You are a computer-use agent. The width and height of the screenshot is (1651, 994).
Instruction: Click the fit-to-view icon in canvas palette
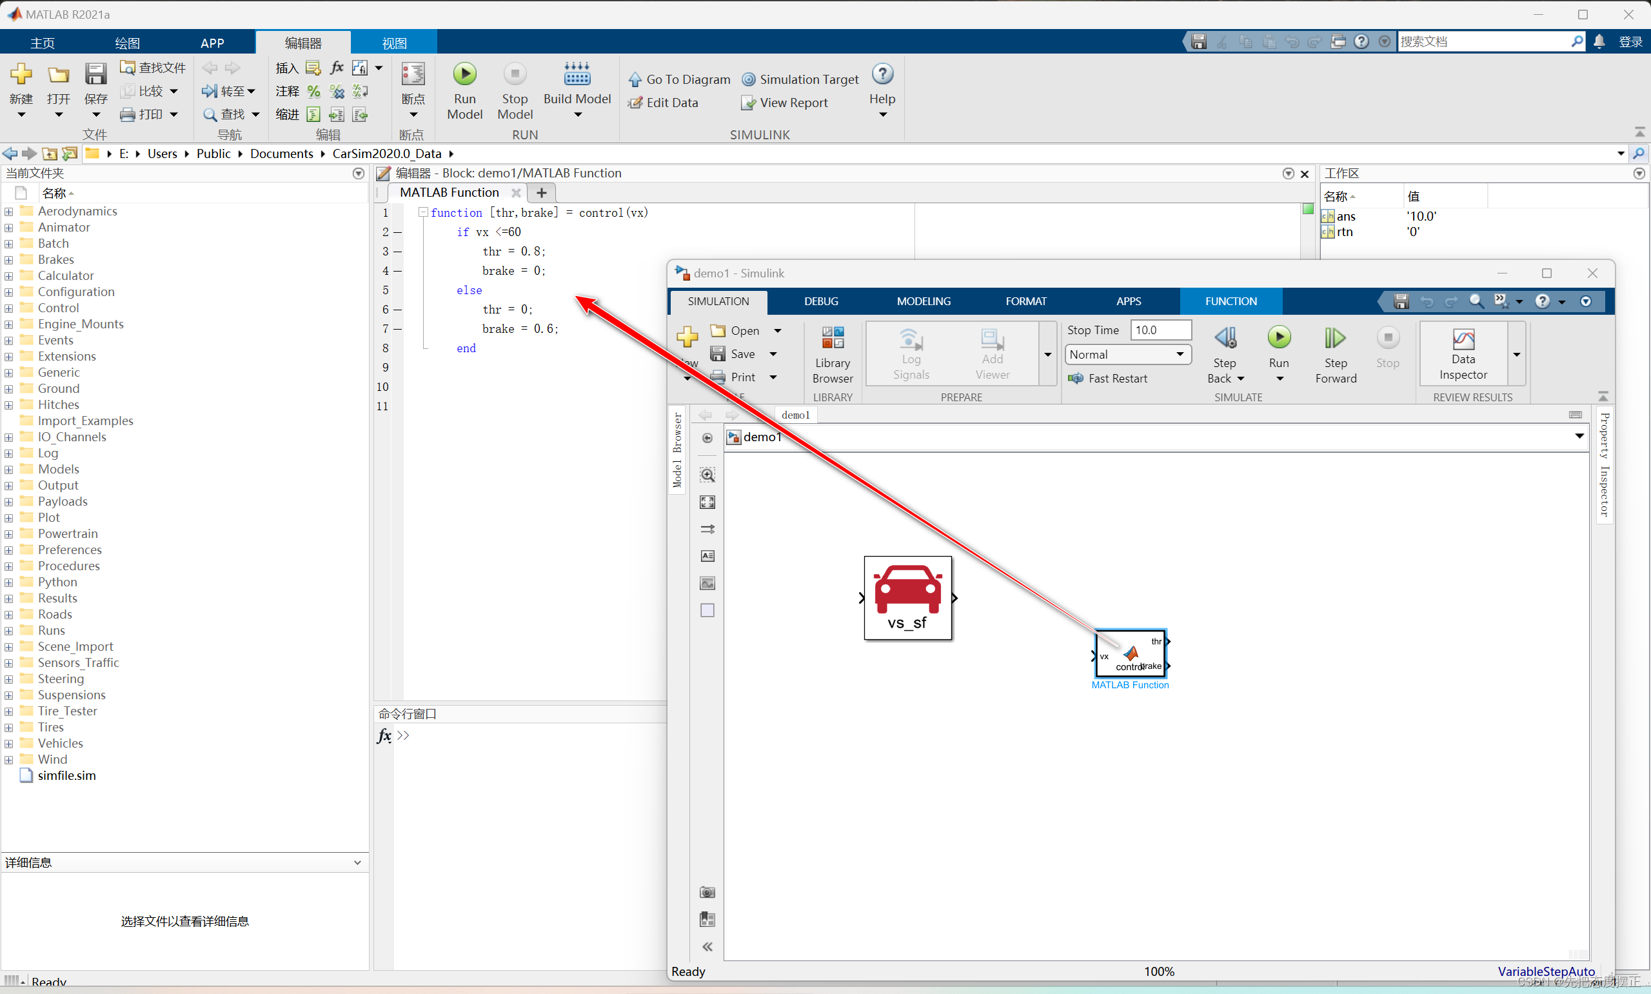tap(707, 502)
